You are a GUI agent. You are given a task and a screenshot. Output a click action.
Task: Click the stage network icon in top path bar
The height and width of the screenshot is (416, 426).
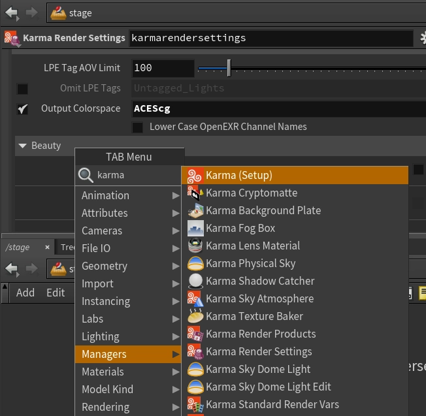coord(58,13)
